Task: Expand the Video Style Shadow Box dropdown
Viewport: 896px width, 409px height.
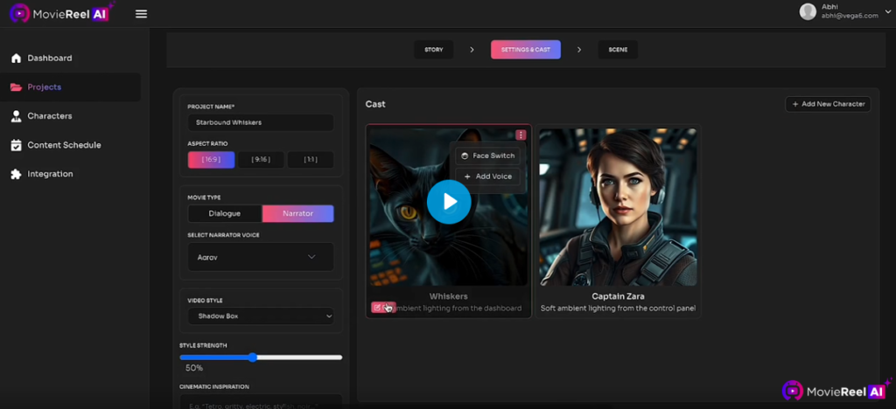Action: tap(261, 315)
